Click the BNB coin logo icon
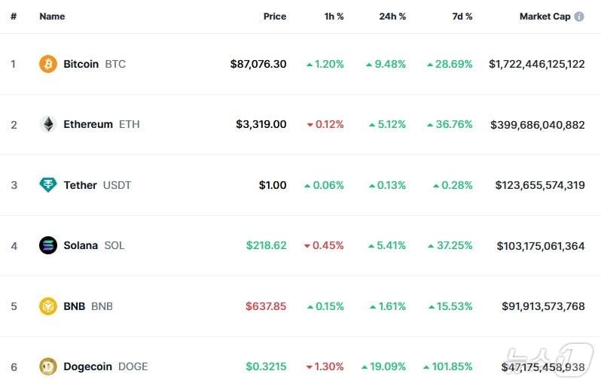This screenshot has width=601, height=386. pos(48,306)
